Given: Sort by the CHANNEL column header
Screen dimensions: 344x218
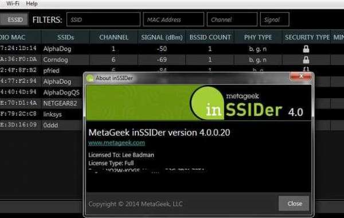Looking at the screenshot, I should 114,37.
